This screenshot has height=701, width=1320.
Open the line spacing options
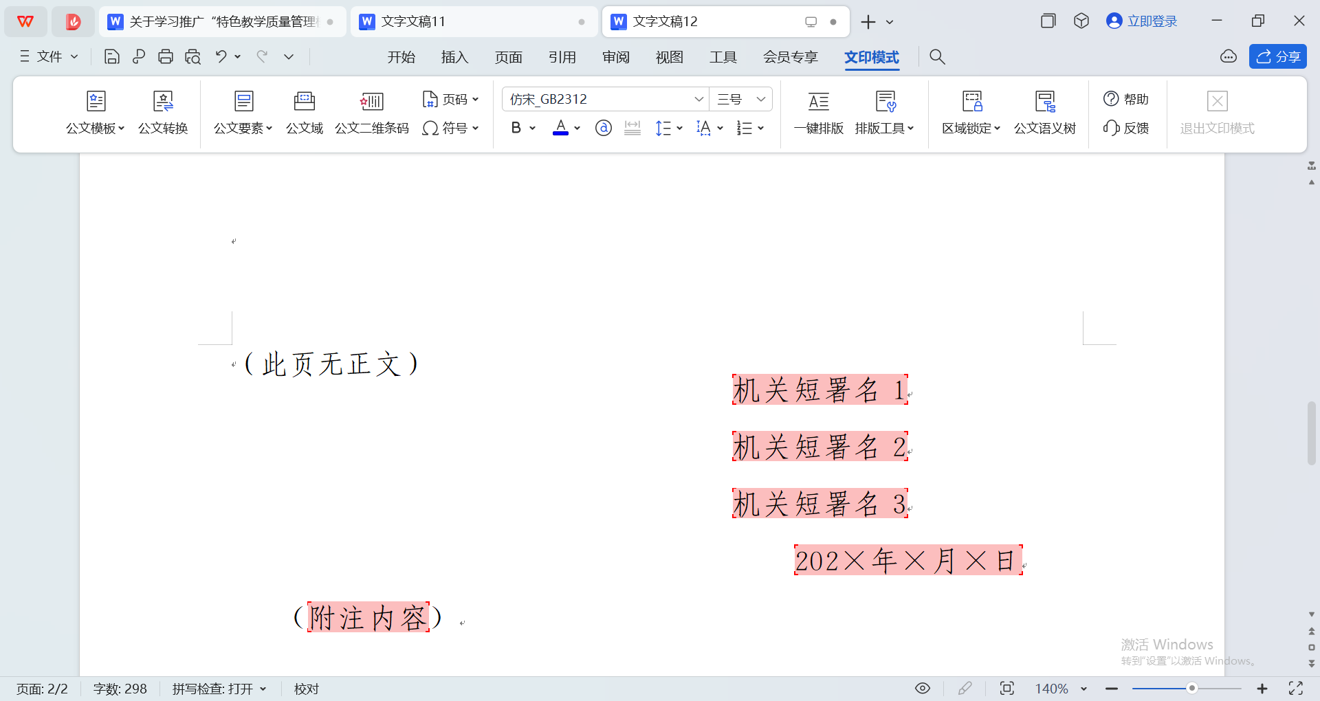[668, 129]
